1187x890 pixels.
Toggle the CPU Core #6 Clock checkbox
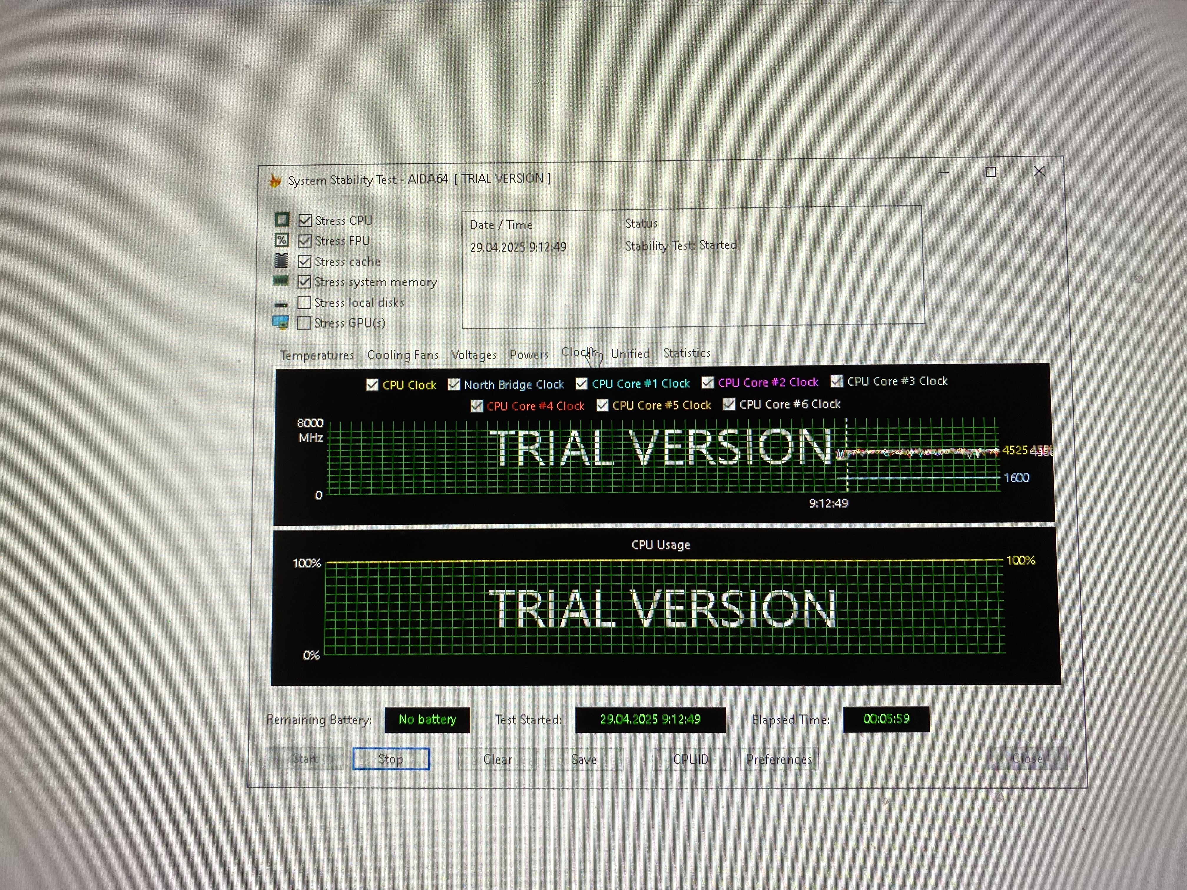click(x=729, y=404)
